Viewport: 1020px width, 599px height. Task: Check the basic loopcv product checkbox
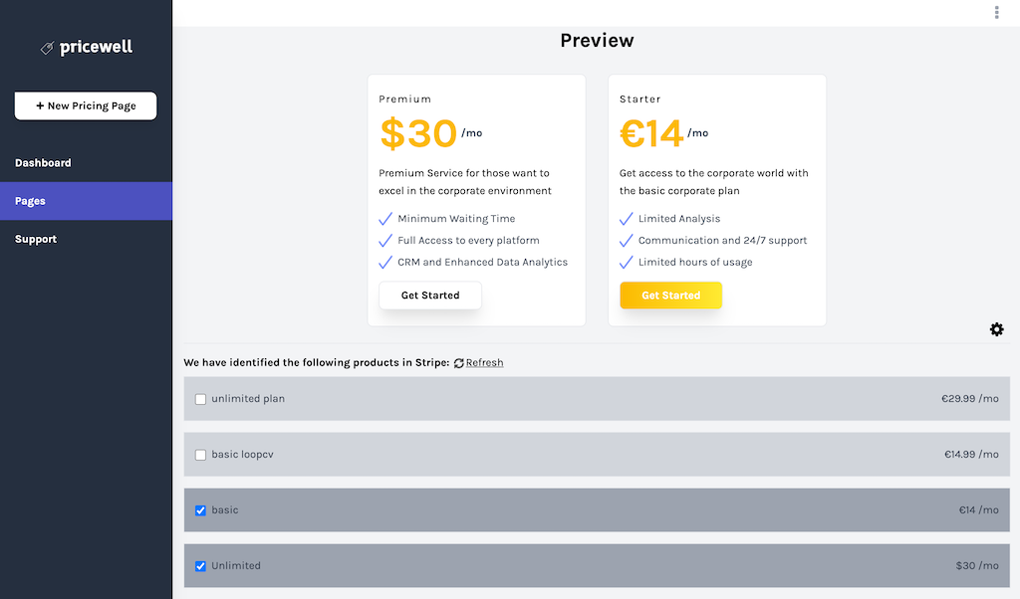(200, 455)
